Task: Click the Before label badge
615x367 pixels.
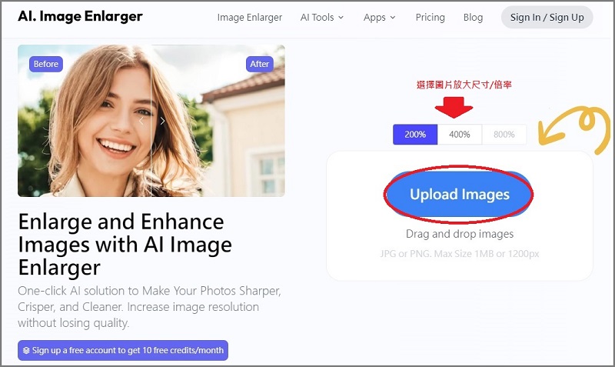Action: (x=46, y=64)
